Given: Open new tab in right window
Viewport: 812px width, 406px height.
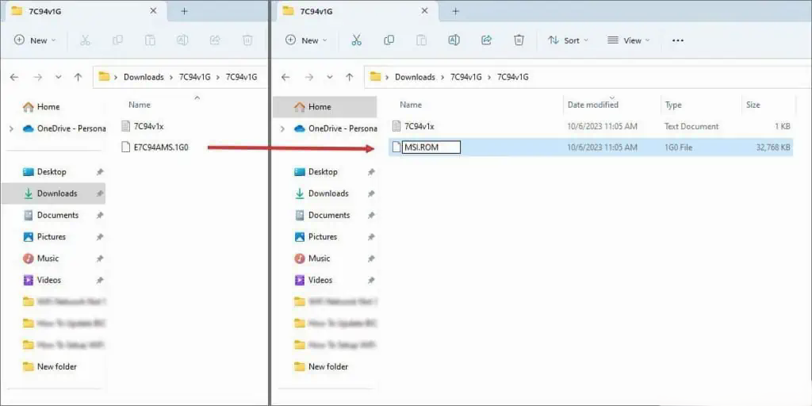Looking at the screenshot, I should [x=456, y=11].
